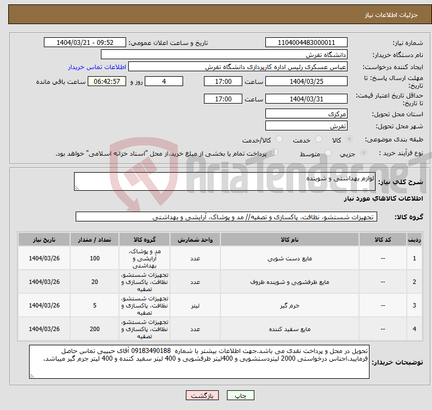Click the announcement date field 1404/03/21 - 09:52
432x410 pixels.
[85, 42]
